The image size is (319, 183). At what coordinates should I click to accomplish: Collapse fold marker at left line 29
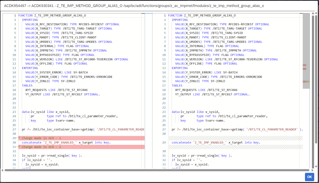click(x=17, y=138)
